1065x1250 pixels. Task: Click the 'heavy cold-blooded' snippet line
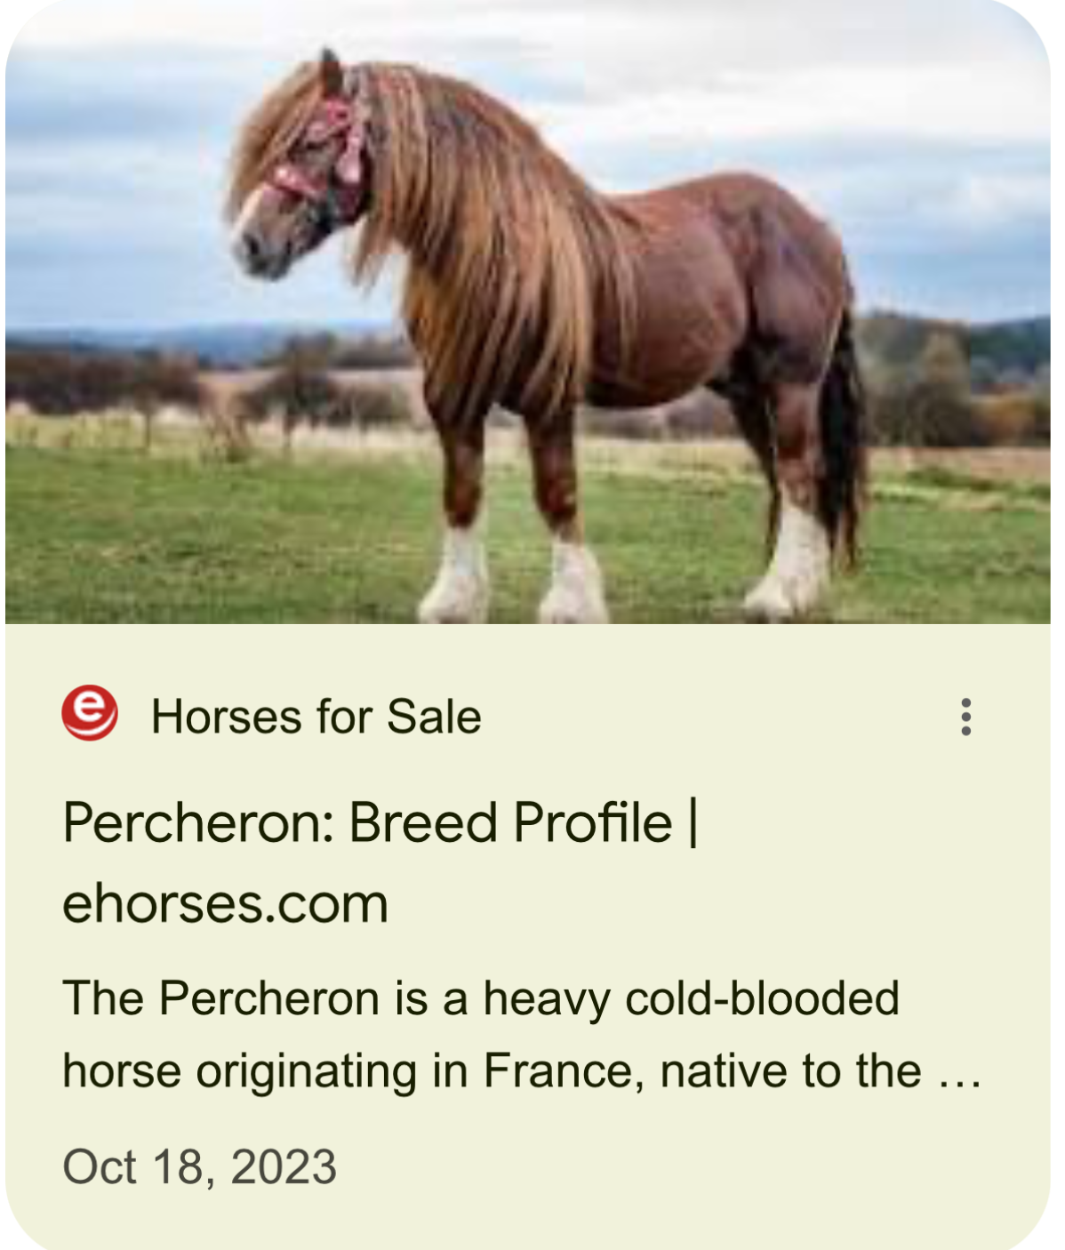tap(481, 998)
